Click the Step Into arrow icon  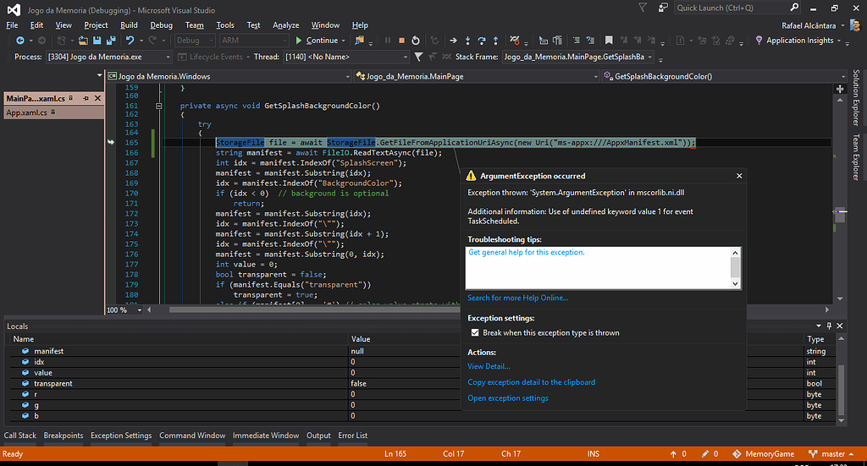click(x=467, y=41)
